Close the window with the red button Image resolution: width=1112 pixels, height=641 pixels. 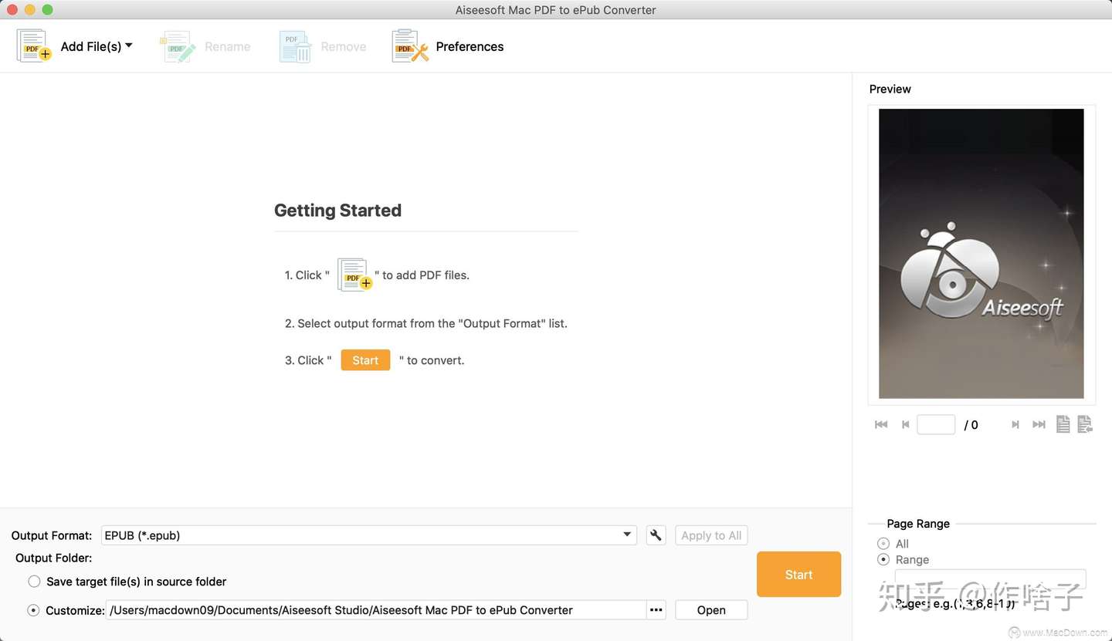(x=12, y=10)
